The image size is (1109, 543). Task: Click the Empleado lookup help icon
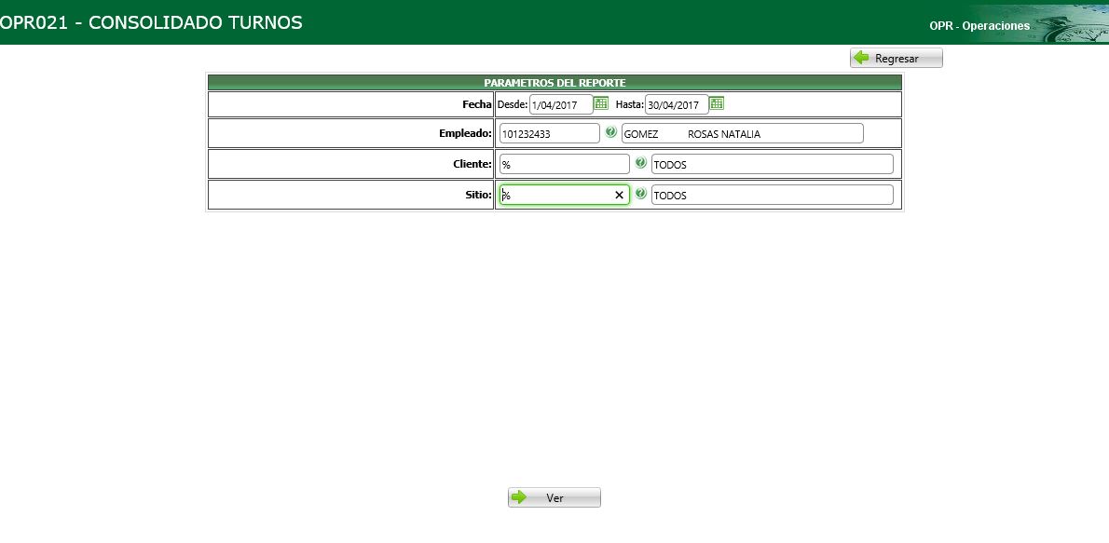point(611,132)
